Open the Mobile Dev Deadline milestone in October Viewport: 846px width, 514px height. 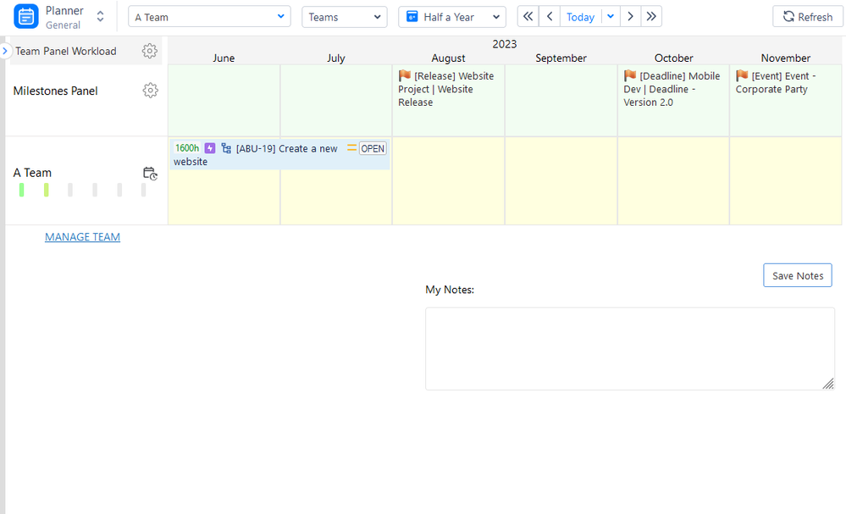tap(672, 89)
